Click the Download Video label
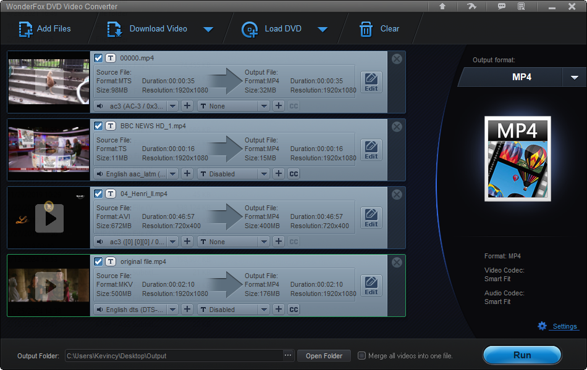The image size is (587, 370). tap(158, 29)
